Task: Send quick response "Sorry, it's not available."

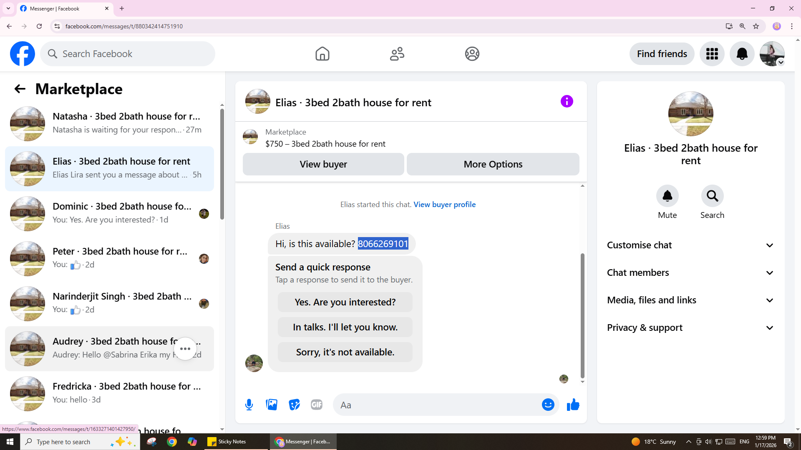Action: [x=345, y=352]
